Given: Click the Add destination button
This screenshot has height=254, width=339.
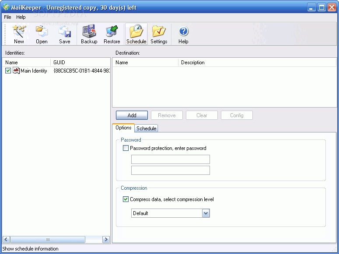Looking at the screenshot, I should click(x=132, y=115).
